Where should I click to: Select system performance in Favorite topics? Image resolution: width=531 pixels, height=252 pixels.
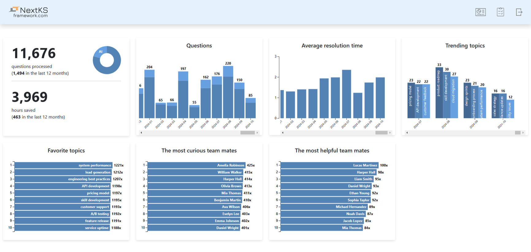[63, 165]
